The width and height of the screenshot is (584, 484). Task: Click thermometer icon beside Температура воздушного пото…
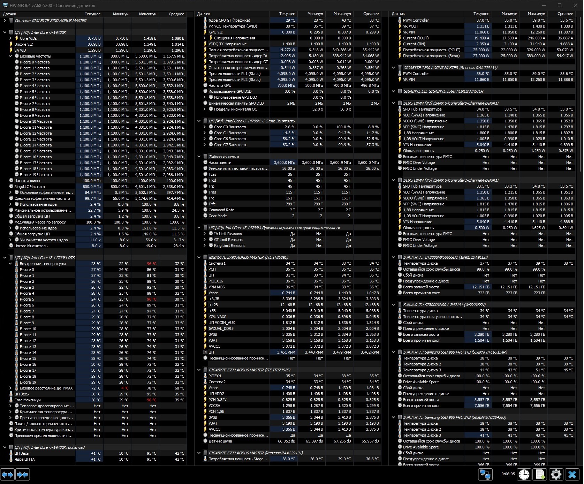400,317
